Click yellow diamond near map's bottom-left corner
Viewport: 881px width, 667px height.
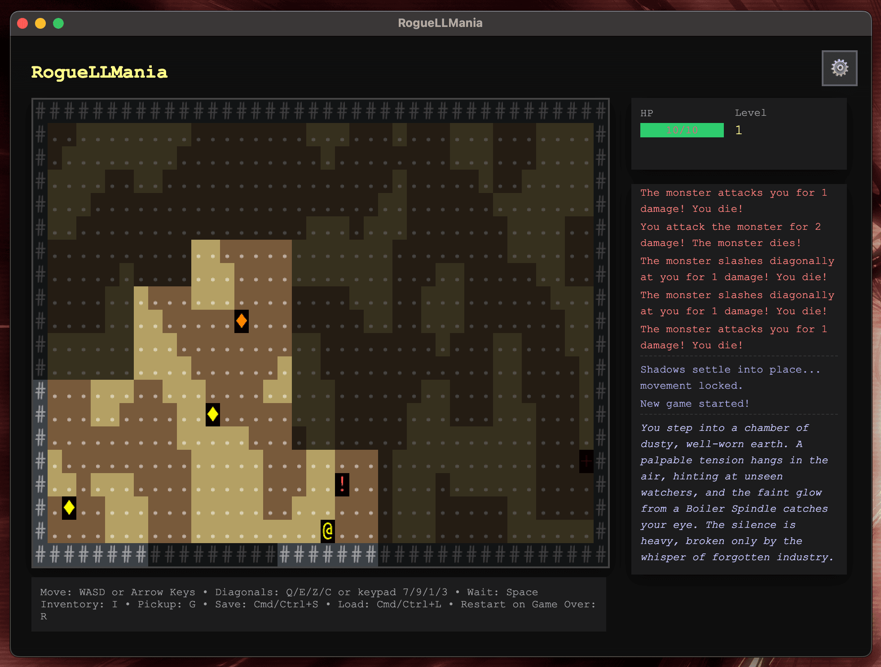click(x=69, y=508)
